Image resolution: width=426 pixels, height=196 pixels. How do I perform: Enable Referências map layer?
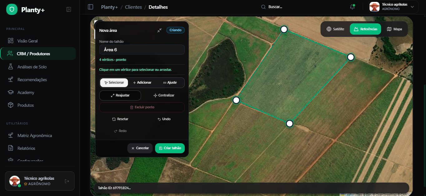[x=365, y=29]
